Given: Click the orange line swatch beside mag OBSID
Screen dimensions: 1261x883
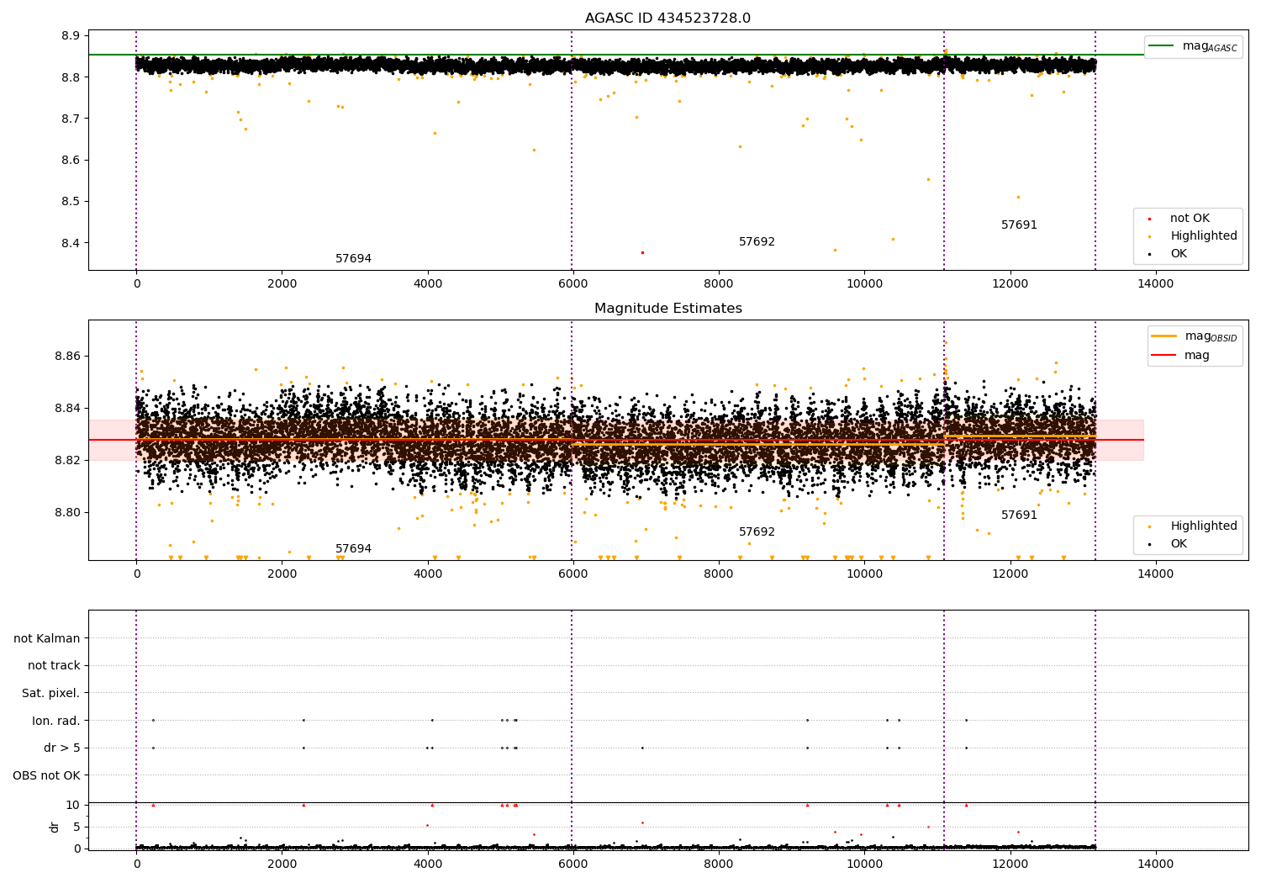Looking at the screenshot, I should (1163, 336).
